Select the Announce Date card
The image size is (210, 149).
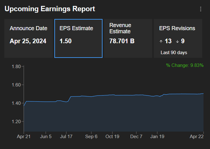pyautogui.click(x=29, y=38)
